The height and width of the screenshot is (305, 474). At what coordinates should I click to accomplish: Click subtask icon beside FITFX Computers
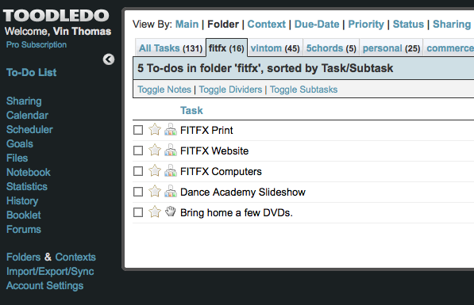point(171,170)
